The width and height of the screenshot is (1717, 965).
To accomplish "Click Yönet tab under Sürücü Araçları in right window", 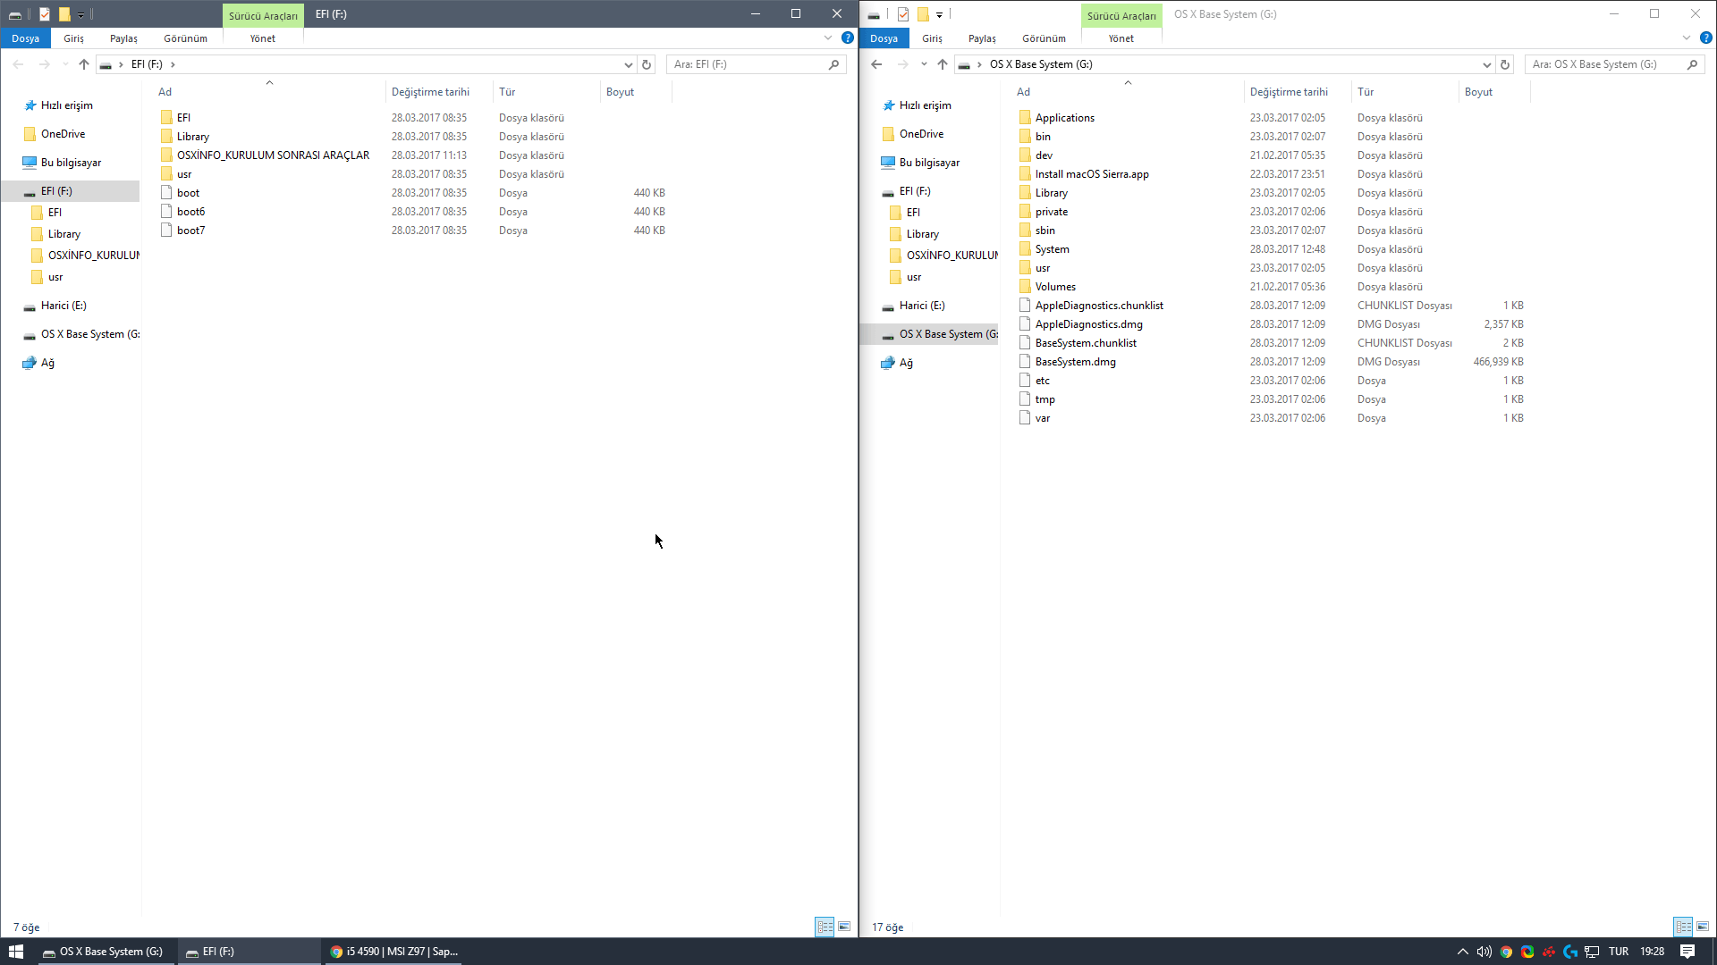I will pyautogui.click(x=1121, y=38).
